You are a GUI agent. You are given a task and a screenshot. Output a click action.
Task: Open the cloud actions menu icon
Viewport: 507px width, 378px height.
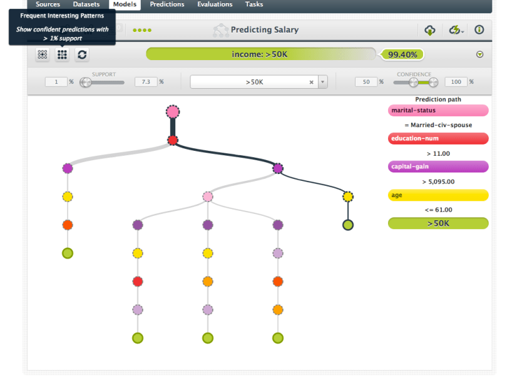pos(455,30)
